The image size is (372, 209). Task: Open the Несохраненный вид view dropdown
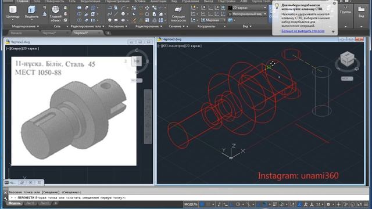coord(248,14)
